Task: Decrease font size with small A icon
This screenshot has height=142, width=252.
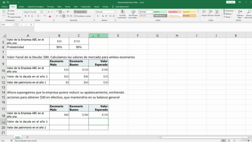Action: [52, 12]
